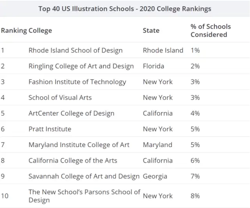The width and height of the screenshot is (250, 208).
Task: Click the 1% value in row 1
Action: pyautogui.click(x=195, y=50)
